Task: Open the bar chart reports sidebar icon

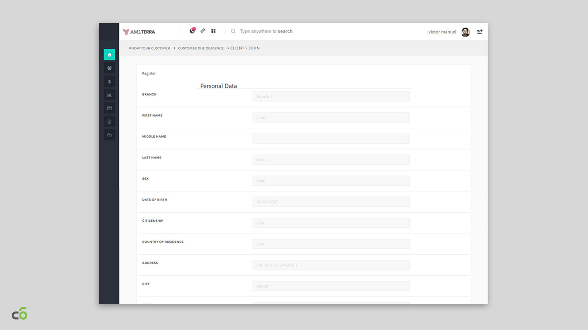Action: coord(109,95)
